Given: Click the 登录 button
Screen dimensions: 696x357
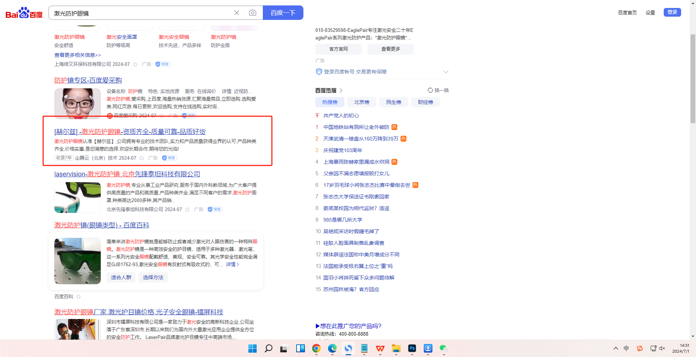Looking at the screenshot, I should (x=672, y=12).
